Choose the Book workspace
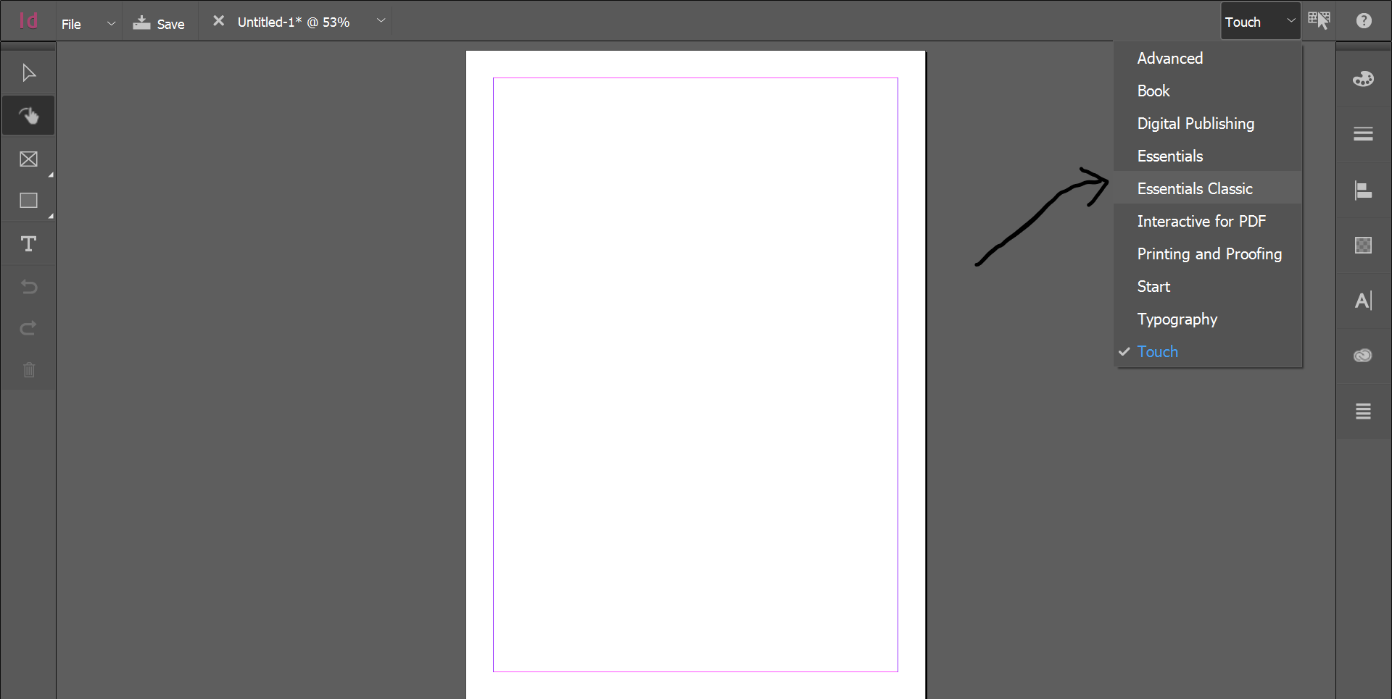1392x699 pixels. click(x=1208, y=91)
